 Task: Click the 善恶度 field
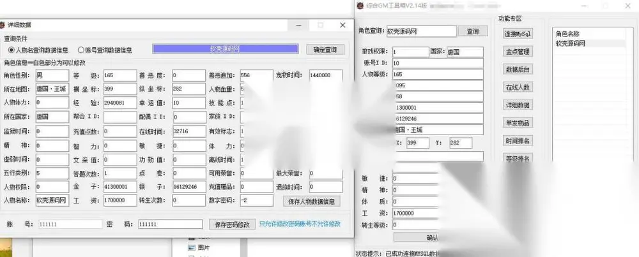(189, 75)
